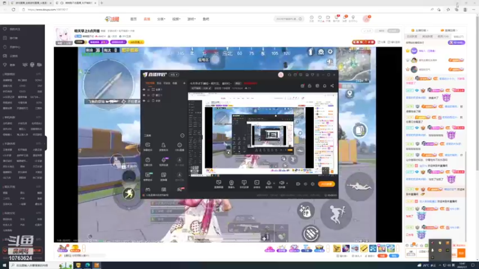Click the record camcorder icon in streaming tool
Viewport: 479px width, 269px height.
tap(298, 184)
